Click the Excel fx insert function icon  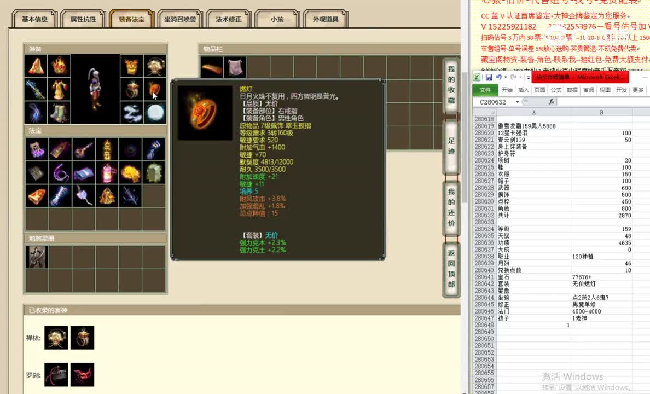(x=552, y=102)
